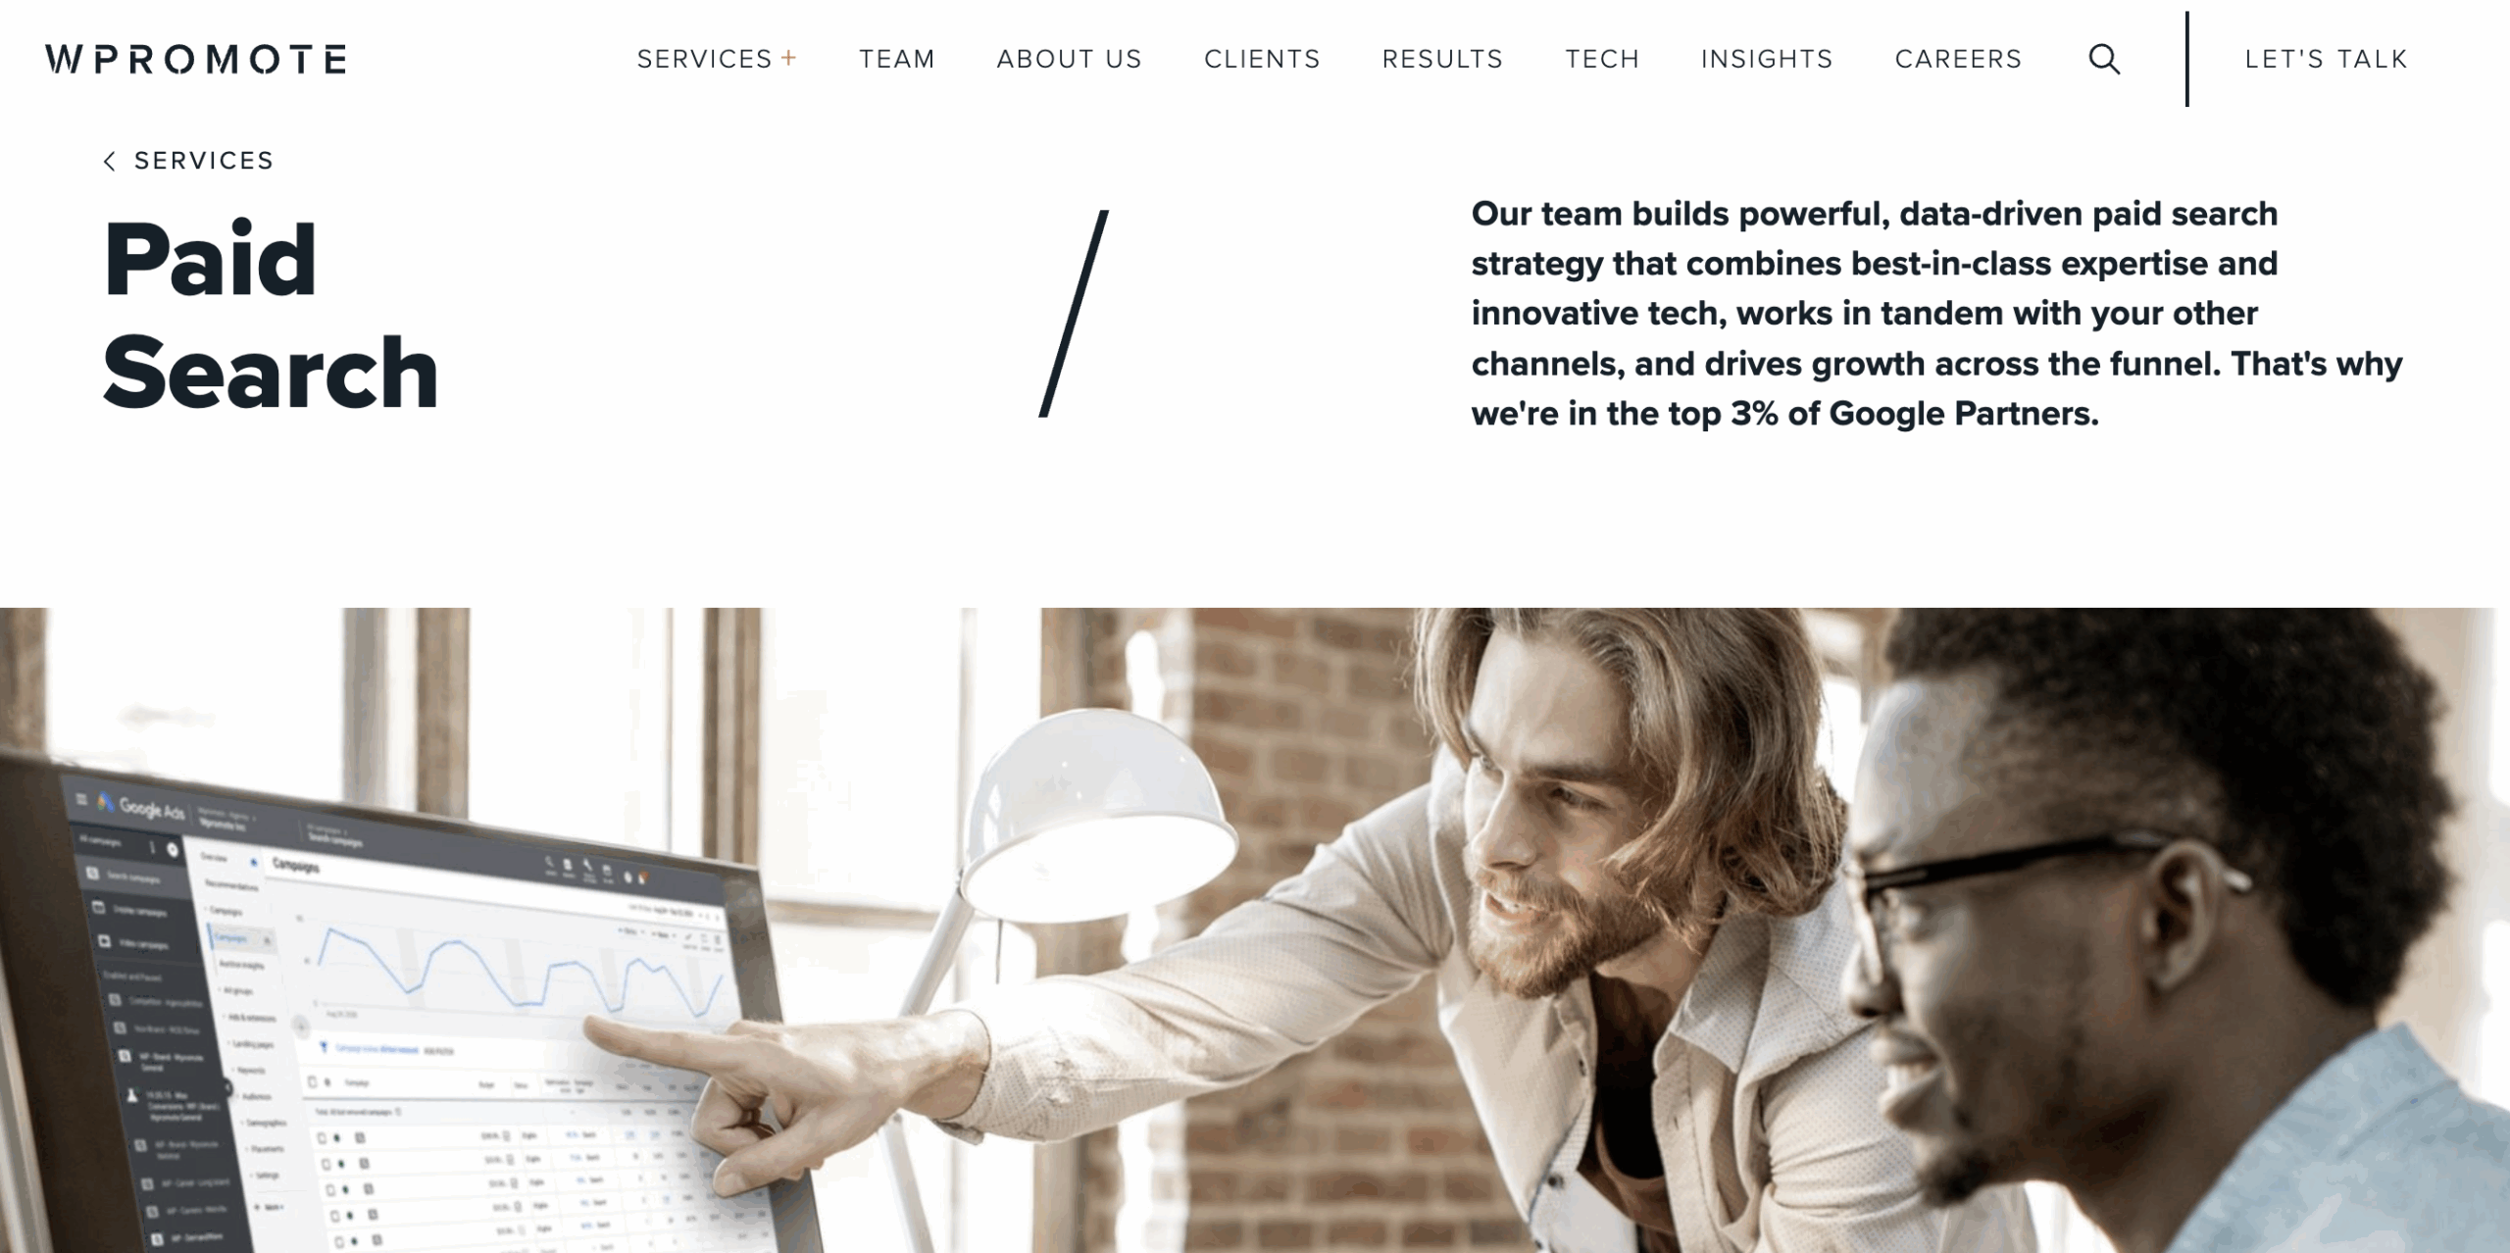2510x1253 pixels.
Task: Click the Let's Talk button
Action: [x=2326, y=59]
